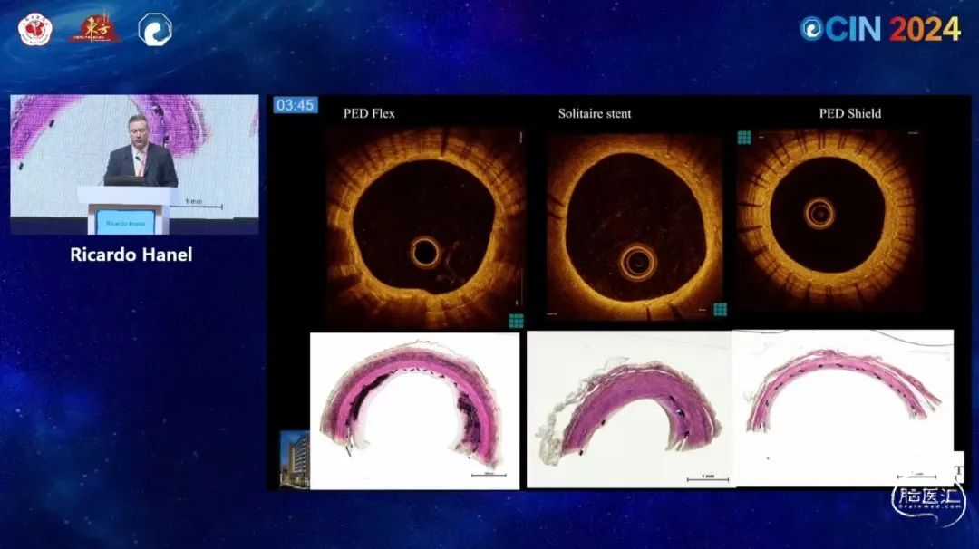
Task: Click the red circular hospital logo
Action: click(x=35, y=29)
